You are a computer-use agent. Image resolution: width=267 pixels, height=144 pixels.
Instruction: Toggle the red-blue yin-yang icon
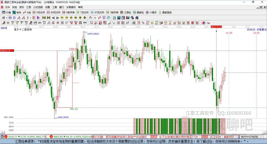coord(204,23)
